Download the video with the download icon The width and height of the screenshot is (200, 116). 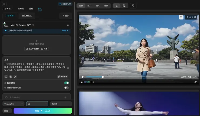[190, 17]
